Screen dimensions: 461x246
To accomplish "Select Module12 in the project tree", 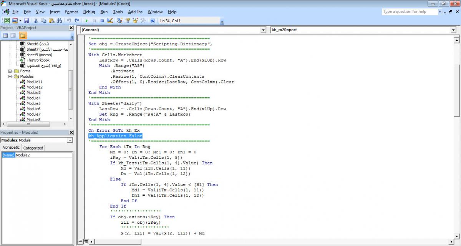I will coord(35,87).
